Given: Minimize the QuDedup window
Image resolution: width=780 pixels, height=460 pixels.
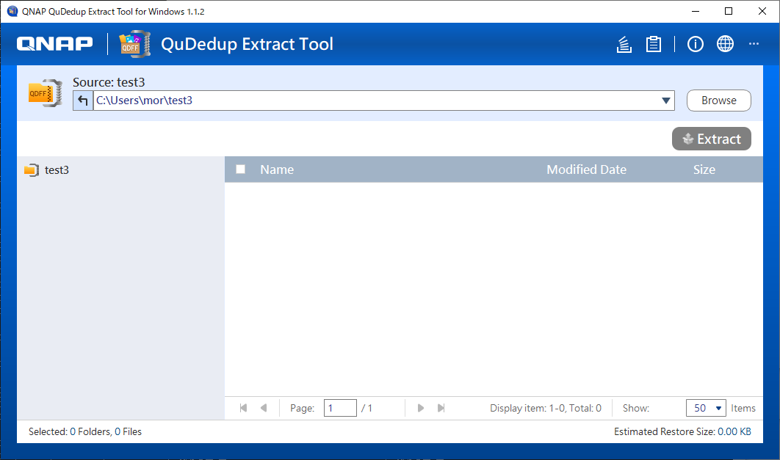Looking at the screenshot, I should point(696,11).
